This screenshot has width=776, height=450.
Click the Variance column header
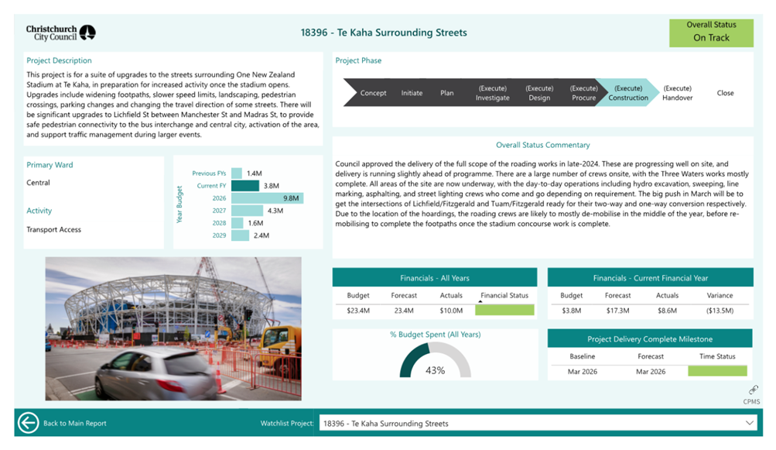pyautogui.click(x=720, y=295)
